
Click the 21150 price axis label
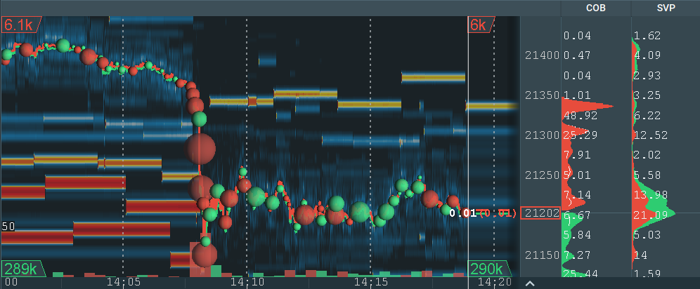coord(543,255)
